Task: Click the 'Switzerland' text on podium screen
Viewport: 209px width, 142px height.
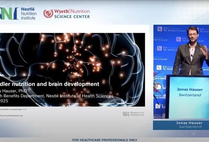Action: click(190, 95)
